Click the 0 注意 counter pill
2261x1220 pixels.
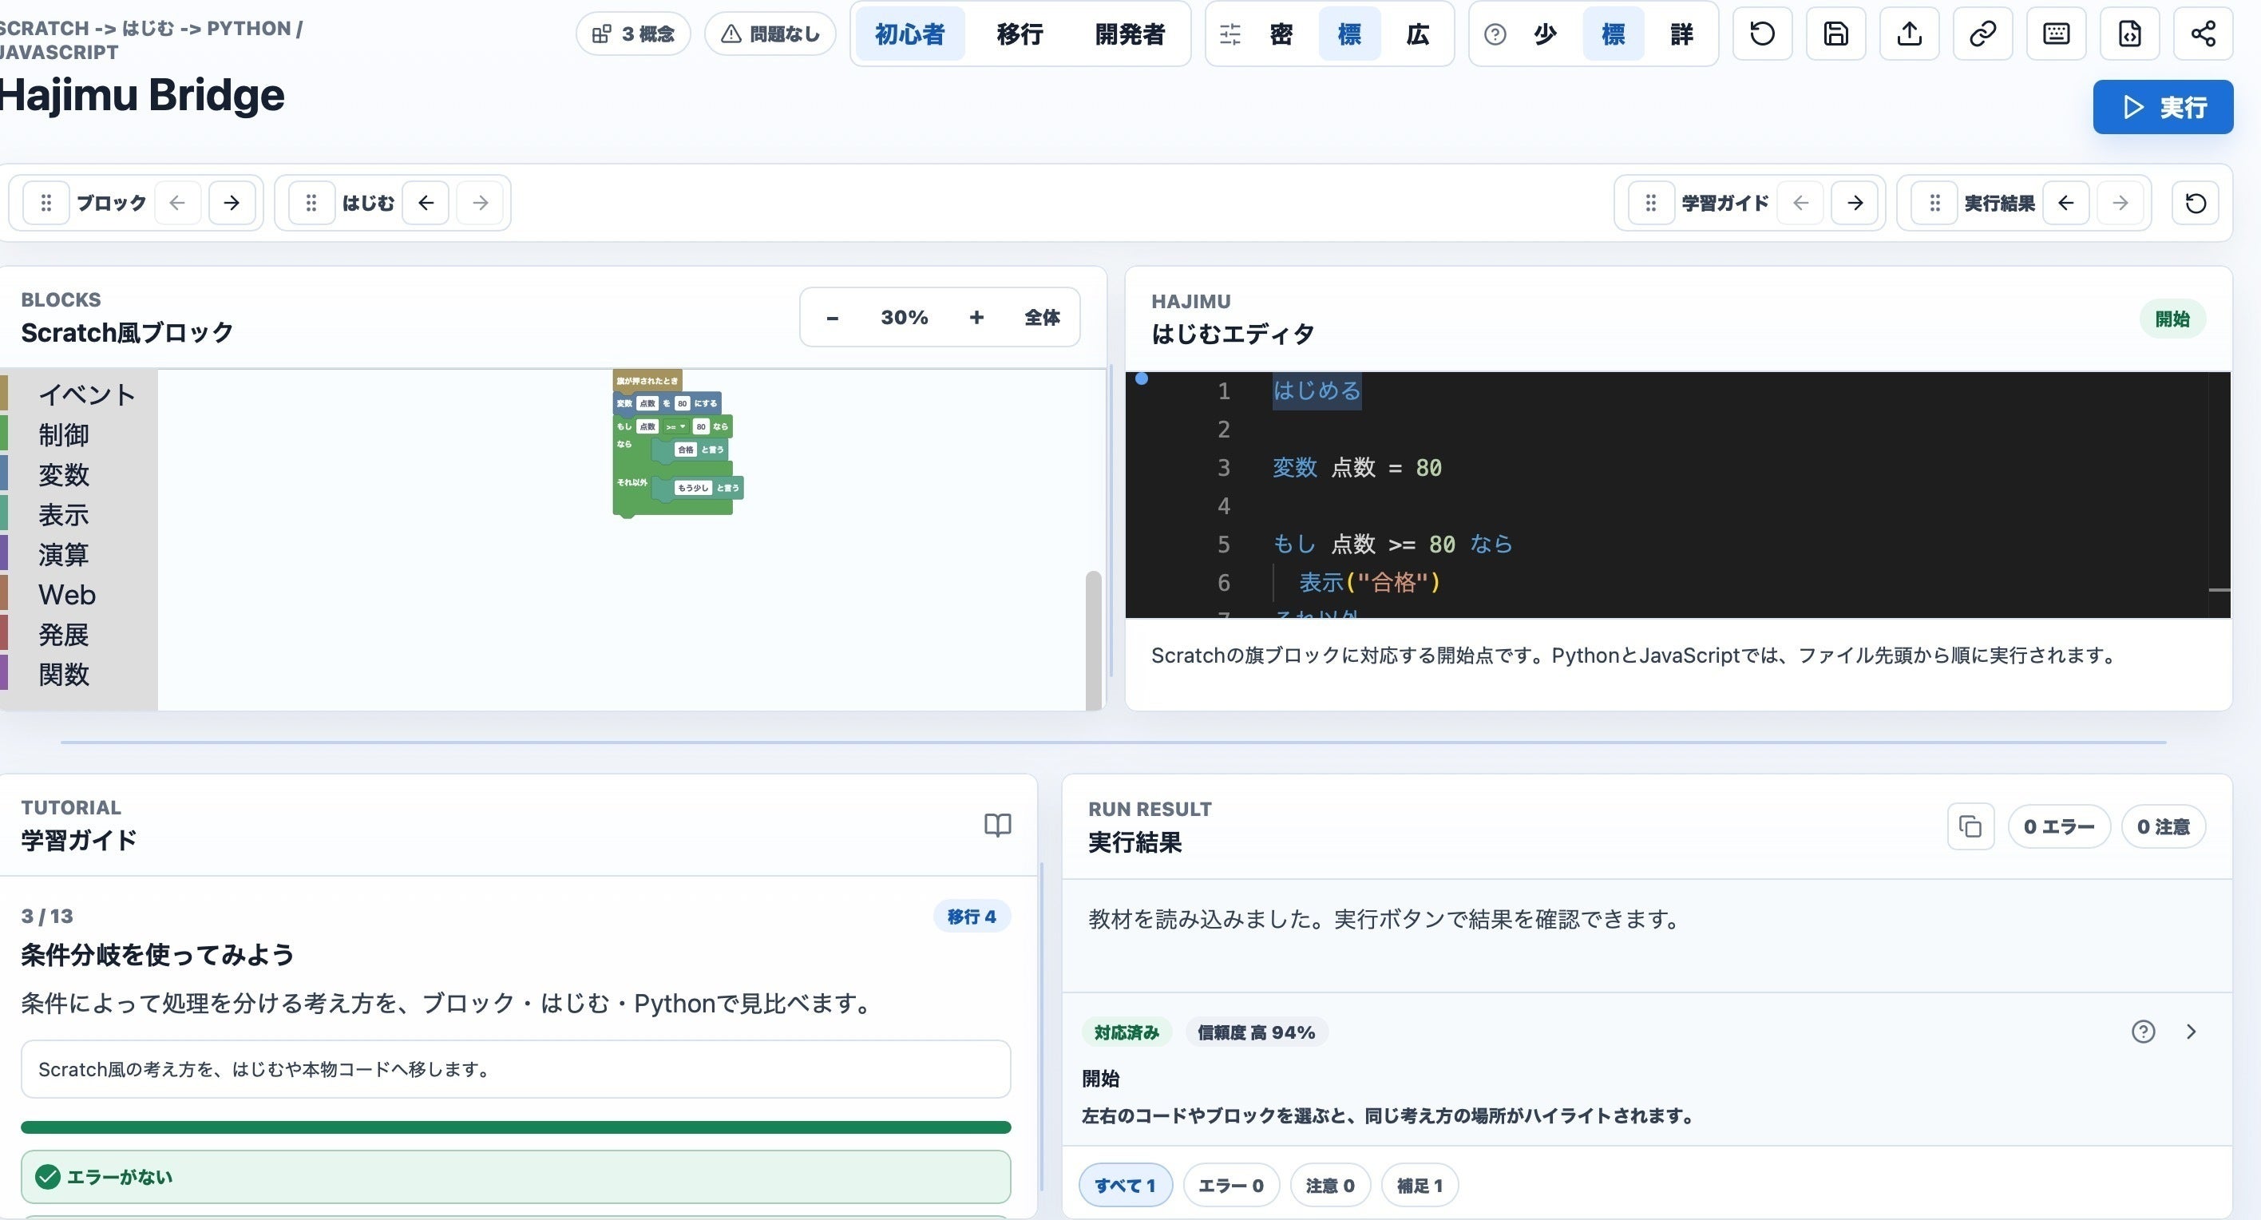[2163, 827]
